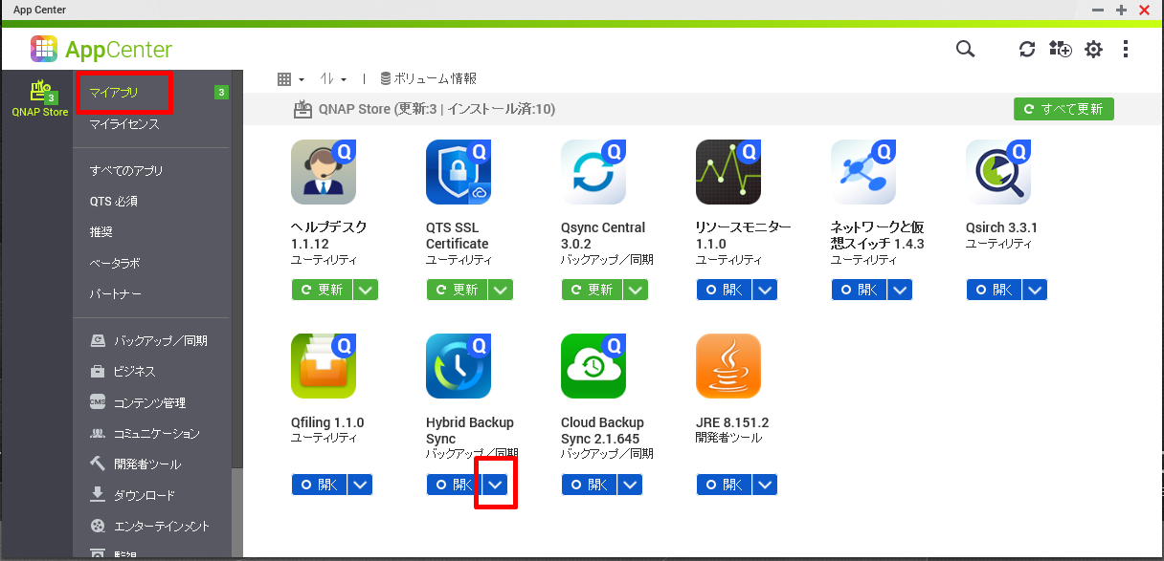
Task: Click 開く button for ネットワークと仮想スイッチ
Action: pyautogui.click(x=859, y=290)
